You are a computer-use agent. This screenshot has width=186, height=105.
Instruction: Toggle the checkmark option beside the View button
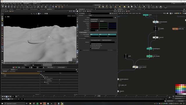(9, 71)
